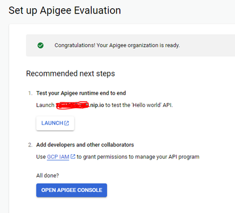This screenshot has width=235, height=213.
Task: Click the step number '1.' marker
Action: point(30,93)
